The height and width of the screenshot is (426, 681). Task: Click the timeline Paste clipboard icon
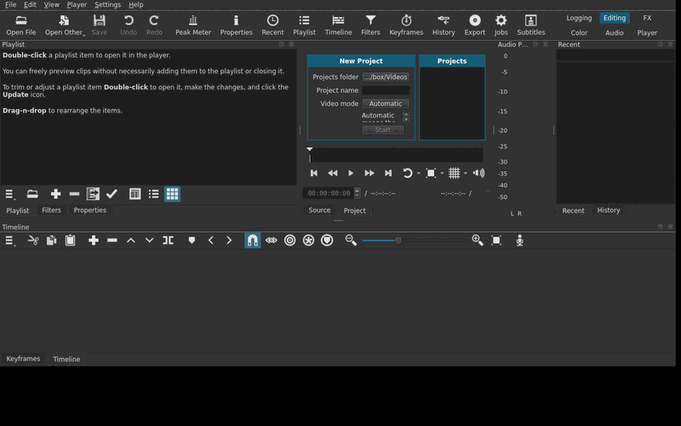[71, 240]
